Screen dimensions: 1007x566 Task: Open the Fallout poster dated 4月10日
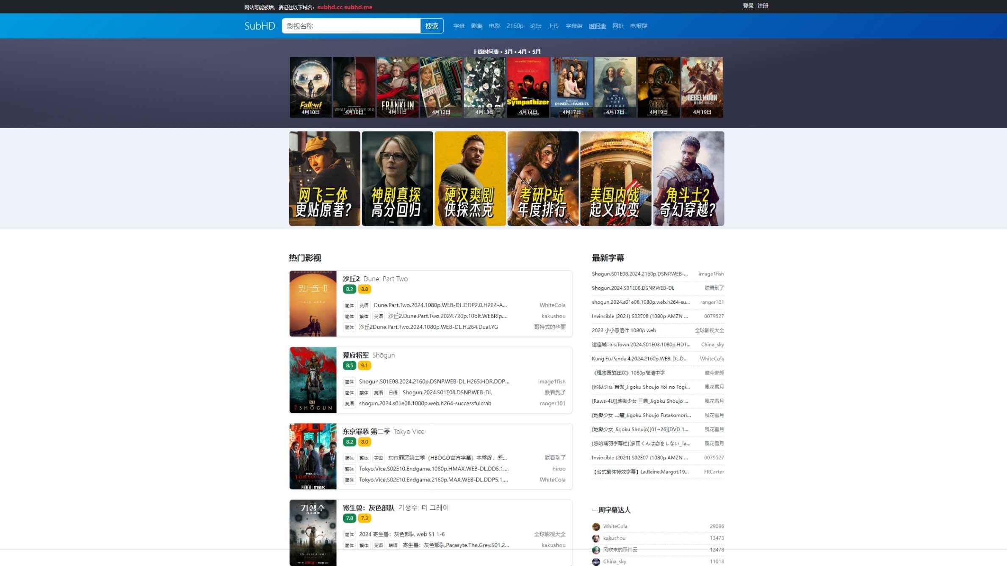[x=310, y=87]
